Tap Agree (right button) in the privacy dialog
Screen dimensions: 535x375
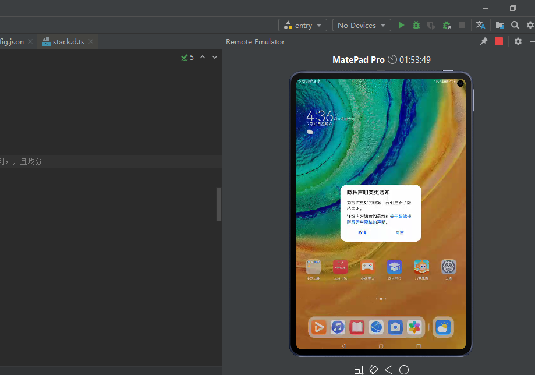tap(399, 232)
